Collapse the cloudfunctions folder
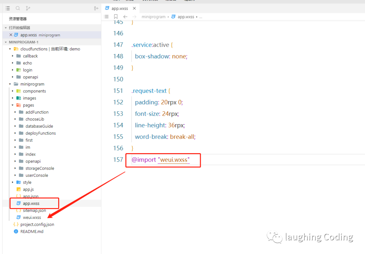Viewport: 365px width, 254px height. [10, 49]
